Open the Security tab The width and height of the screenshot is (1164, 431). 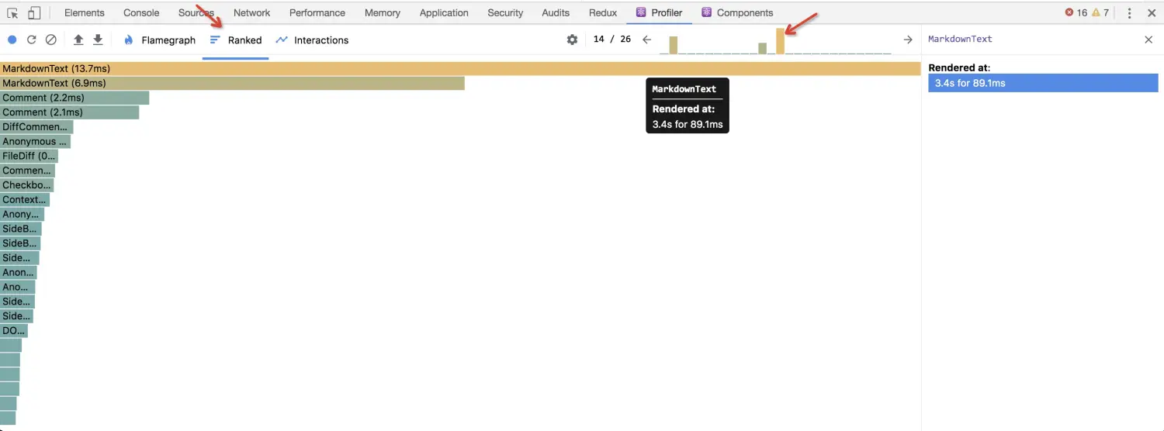(x=506, y=13)
